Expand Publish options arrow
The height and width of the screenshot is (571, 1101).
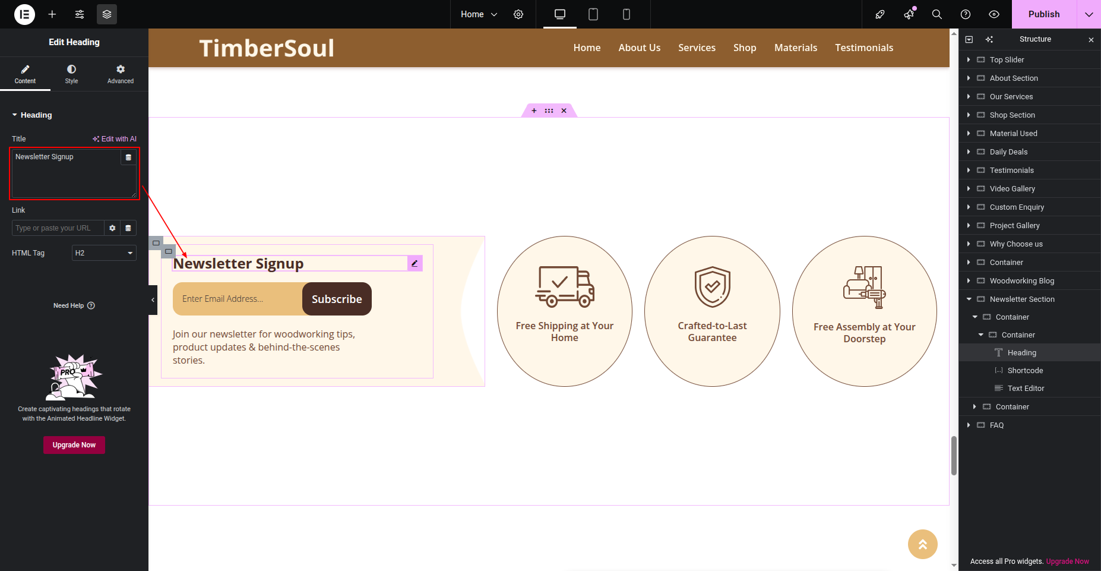[x=1089, y=14]
